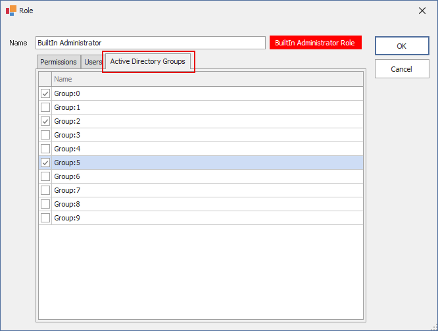Enable the Group:1 checkbox
Screen dimensions: 438x331
[x=45, y=107]
